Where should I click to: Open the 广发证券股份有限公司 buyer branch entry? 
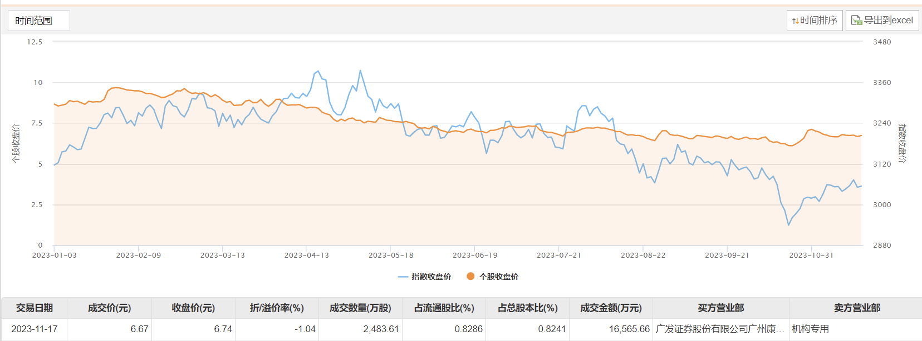pyautogui.click(x=719, y=329)
